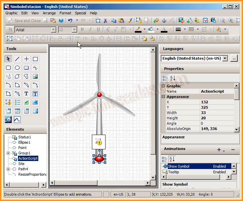Viewport: 243px width, 201px height.
Task: Open the Arrange menu
Action: point(49,13)
